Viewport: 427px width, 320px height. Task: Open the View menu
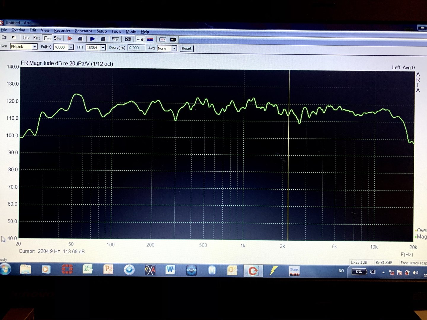(x=45, y=30)
